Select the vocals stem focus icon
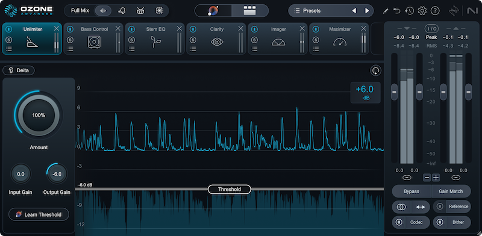The height and width of the screenshot is (236, 482). click(122, 11)
